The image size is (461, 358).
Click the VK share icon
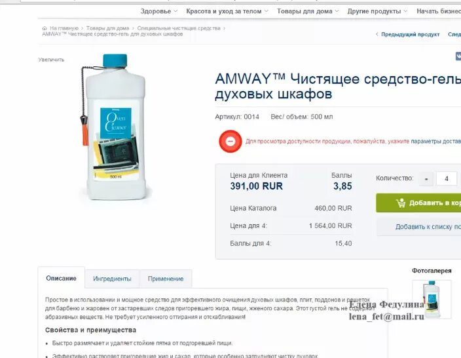coord(458,56)
